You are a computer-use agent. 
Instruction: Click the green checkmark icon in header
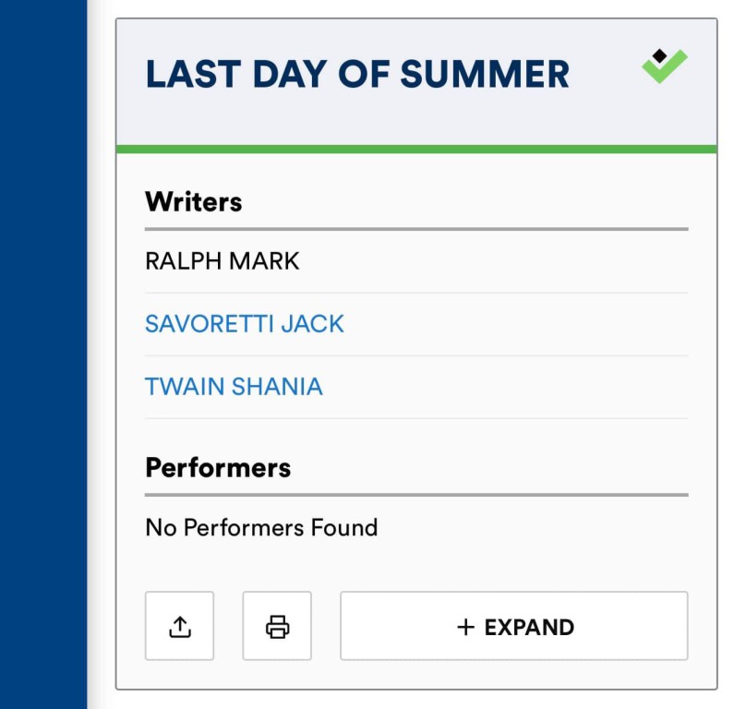tap(665, 66)
